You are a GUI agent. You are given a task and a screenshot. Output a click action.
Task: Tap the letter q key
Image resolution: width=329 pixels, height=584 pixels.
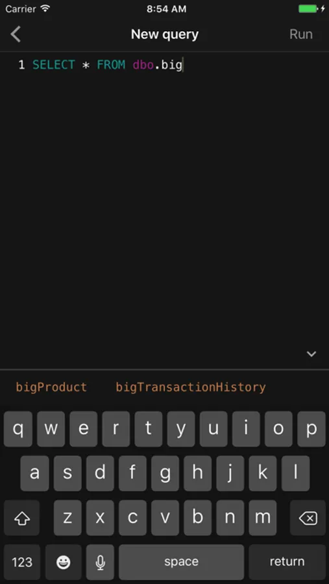18,429
